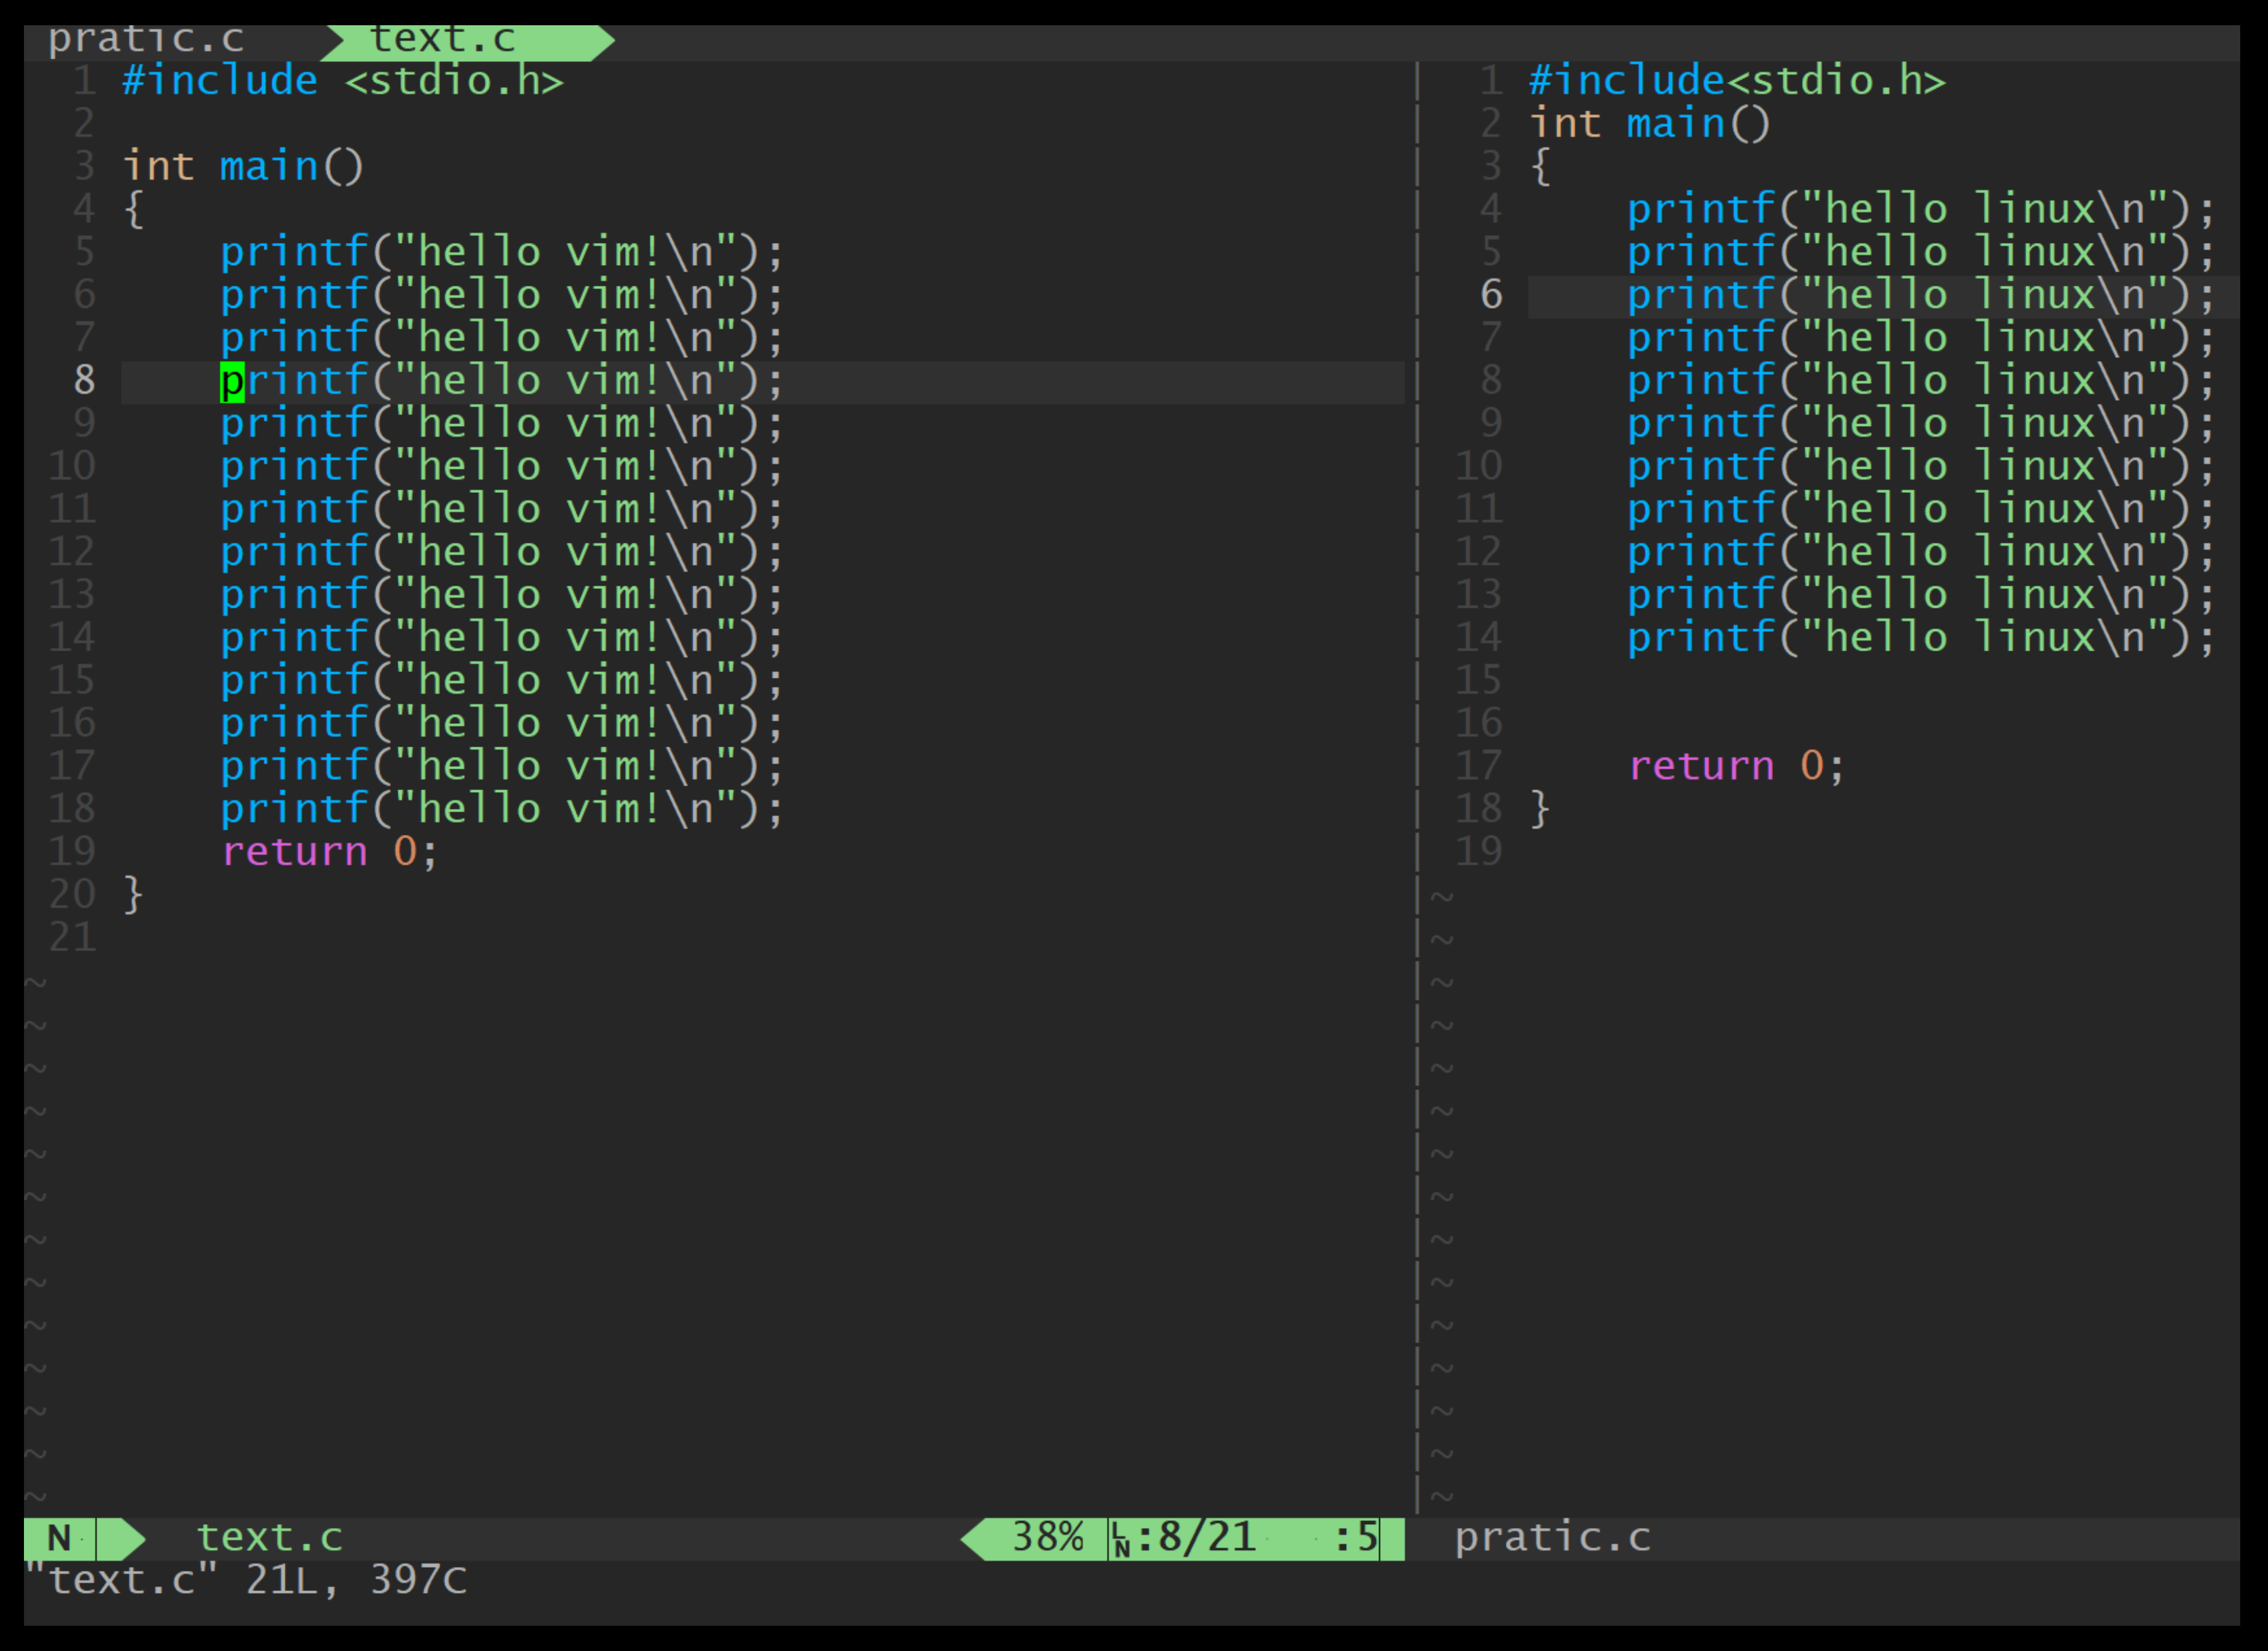Click the :5 column indicator in status line
Viewport: 2268px width, 1651px height.
pyautogui.click(x=1356, y=1538)
